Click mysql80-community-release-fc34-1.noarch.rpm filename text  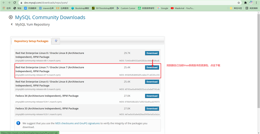click(38, 102)
